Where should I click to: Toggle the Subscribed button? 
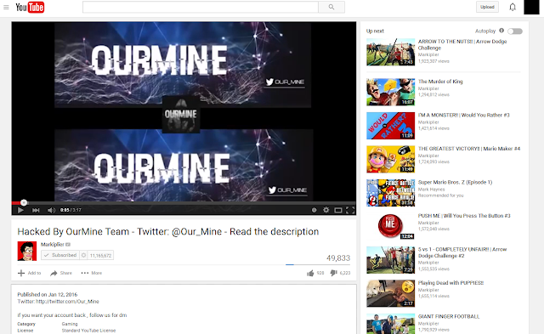click(x=60, y=255)
